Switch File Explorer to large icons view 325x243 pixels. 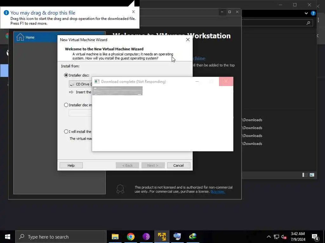click(x=312, y=175)
